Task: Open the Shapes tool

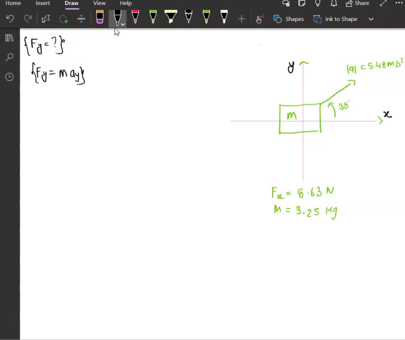Action: pos(289,19)
